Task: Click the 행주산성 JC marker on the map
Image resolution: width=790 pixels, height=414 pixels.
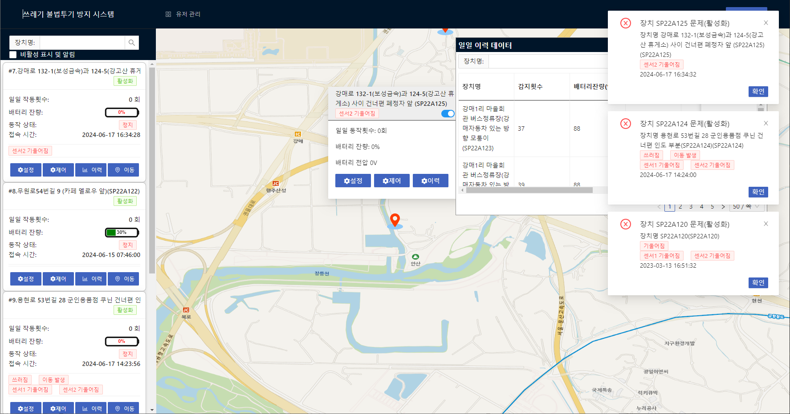Action: coord(276,184)
